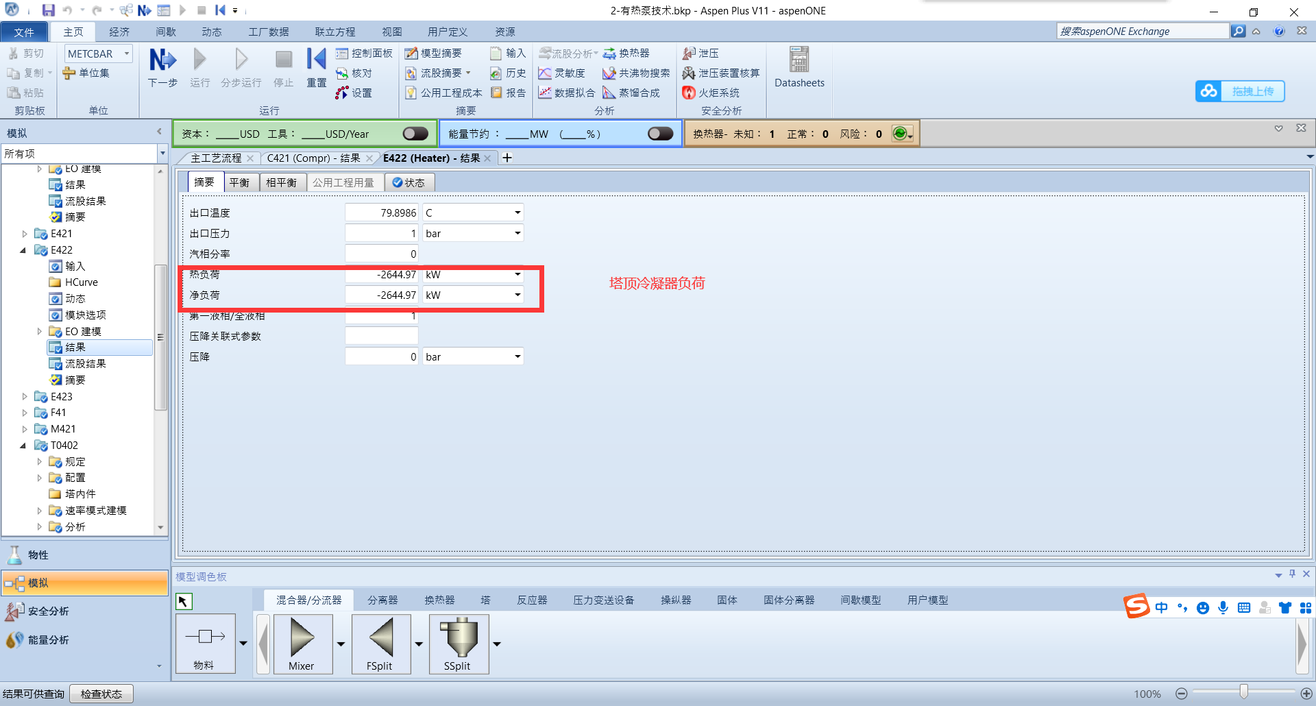Open the C421 (Compr) - 结果 tab
1316x706 pixels.
(313, 158)
